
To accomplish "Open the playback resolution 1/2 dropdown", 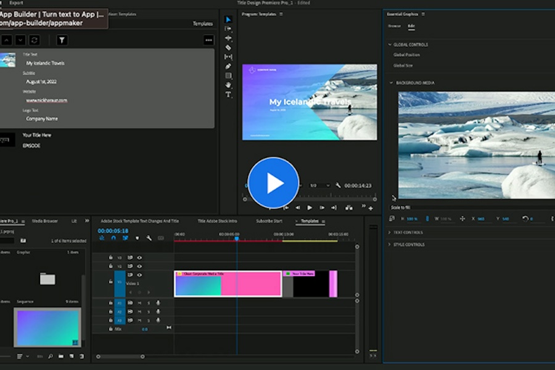I will pos(319,186).
